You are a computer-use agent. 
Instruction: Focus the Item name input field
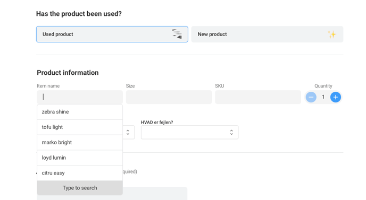(80, 97)
